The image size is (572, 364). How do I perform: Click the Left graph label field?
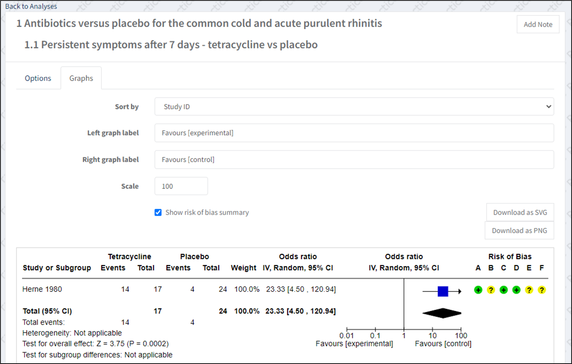354,133
